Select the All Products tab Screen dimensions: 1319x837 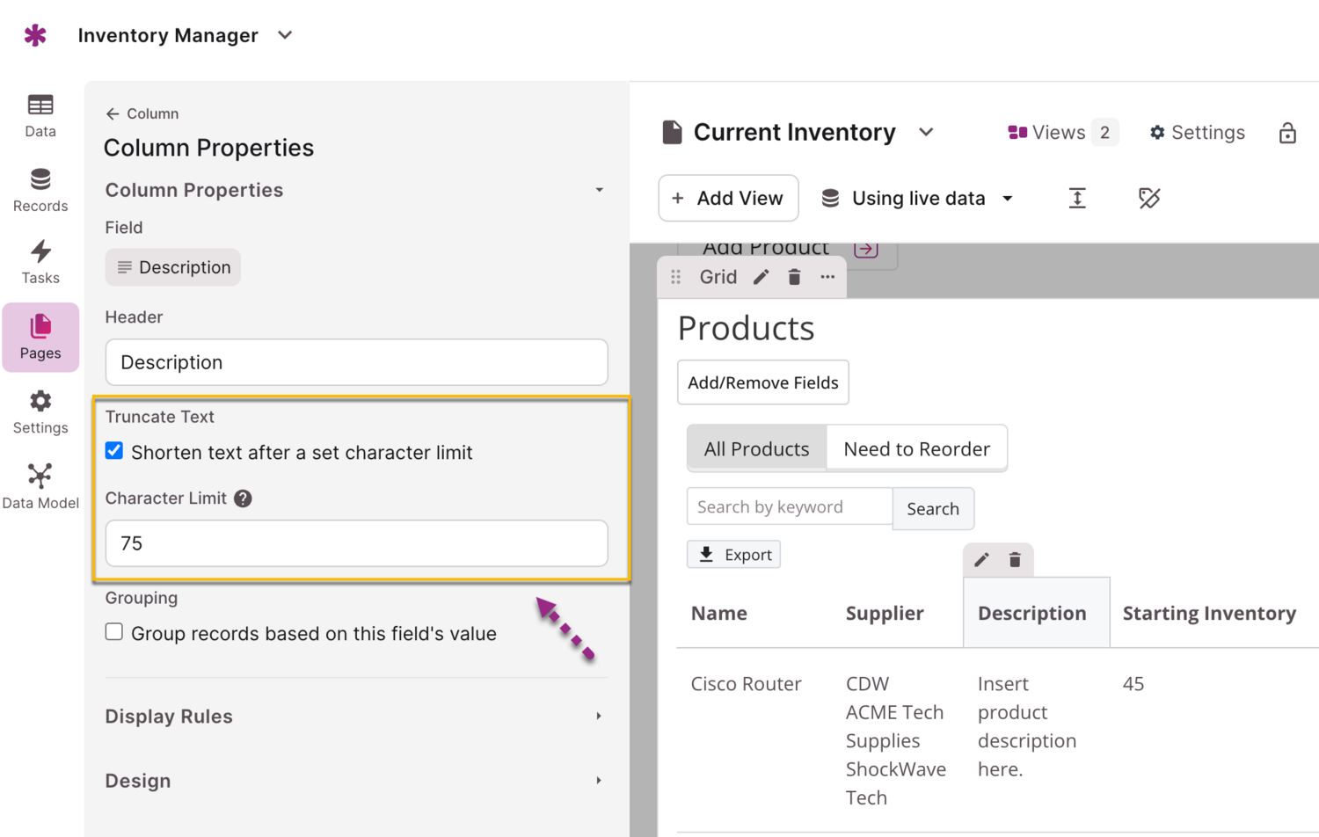(756, 449)
